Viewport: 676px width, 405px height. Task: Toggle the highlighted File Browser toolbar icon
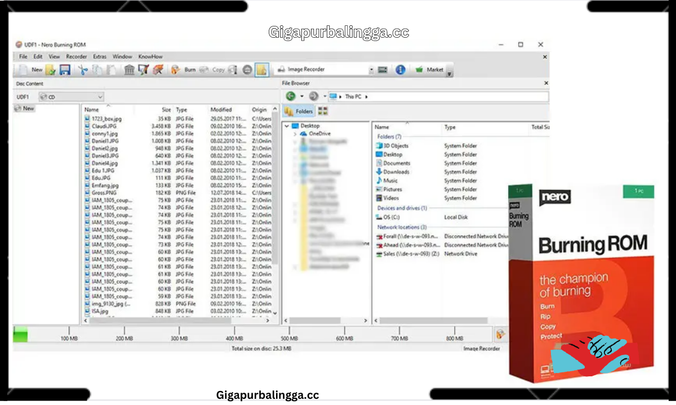coord(261,70)
